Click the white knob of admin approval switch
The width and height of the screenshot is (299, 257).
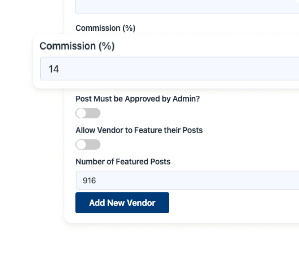click(82, 113)
